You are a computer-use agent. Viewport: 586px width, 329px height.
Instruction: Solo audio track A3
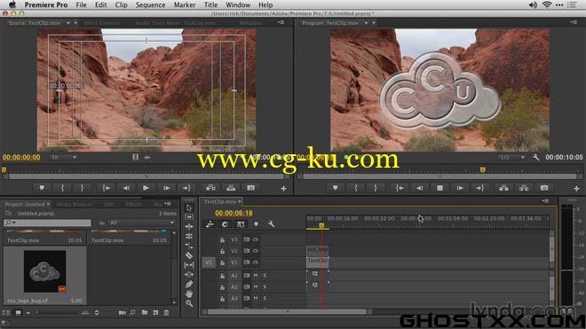[265, 298]
